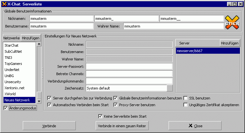Select Neues Netzwerk entry

[x=19, y=100]
